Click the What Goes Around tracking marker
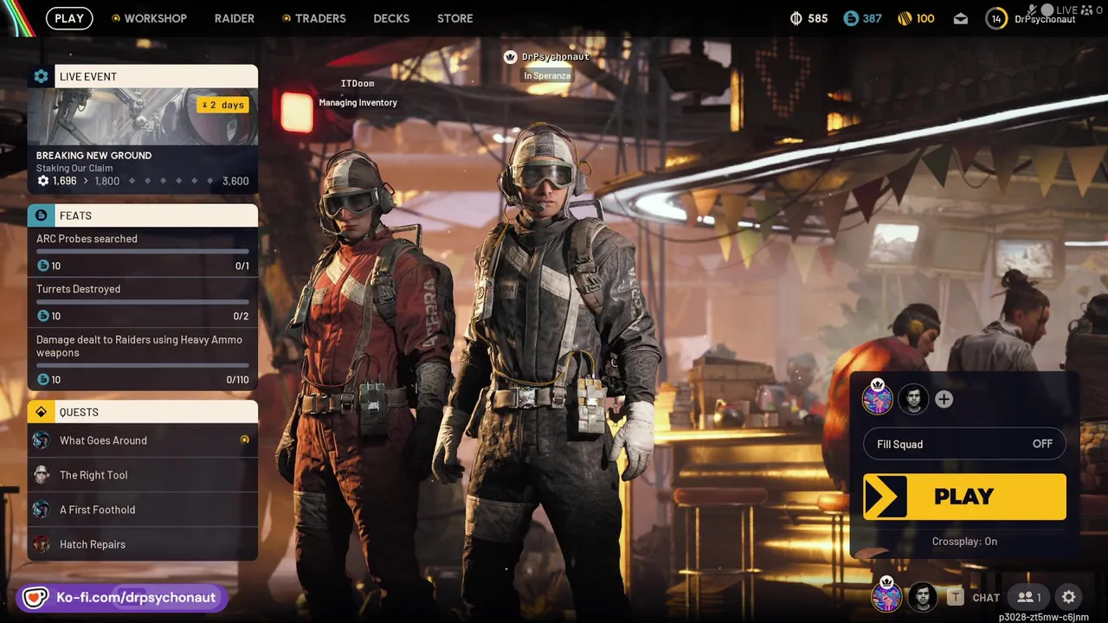1108x623 pixels. pos(244,440)
